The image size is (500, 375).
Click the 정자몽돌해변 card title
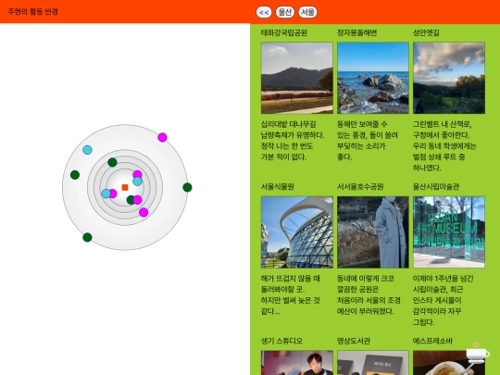[357, 32]
